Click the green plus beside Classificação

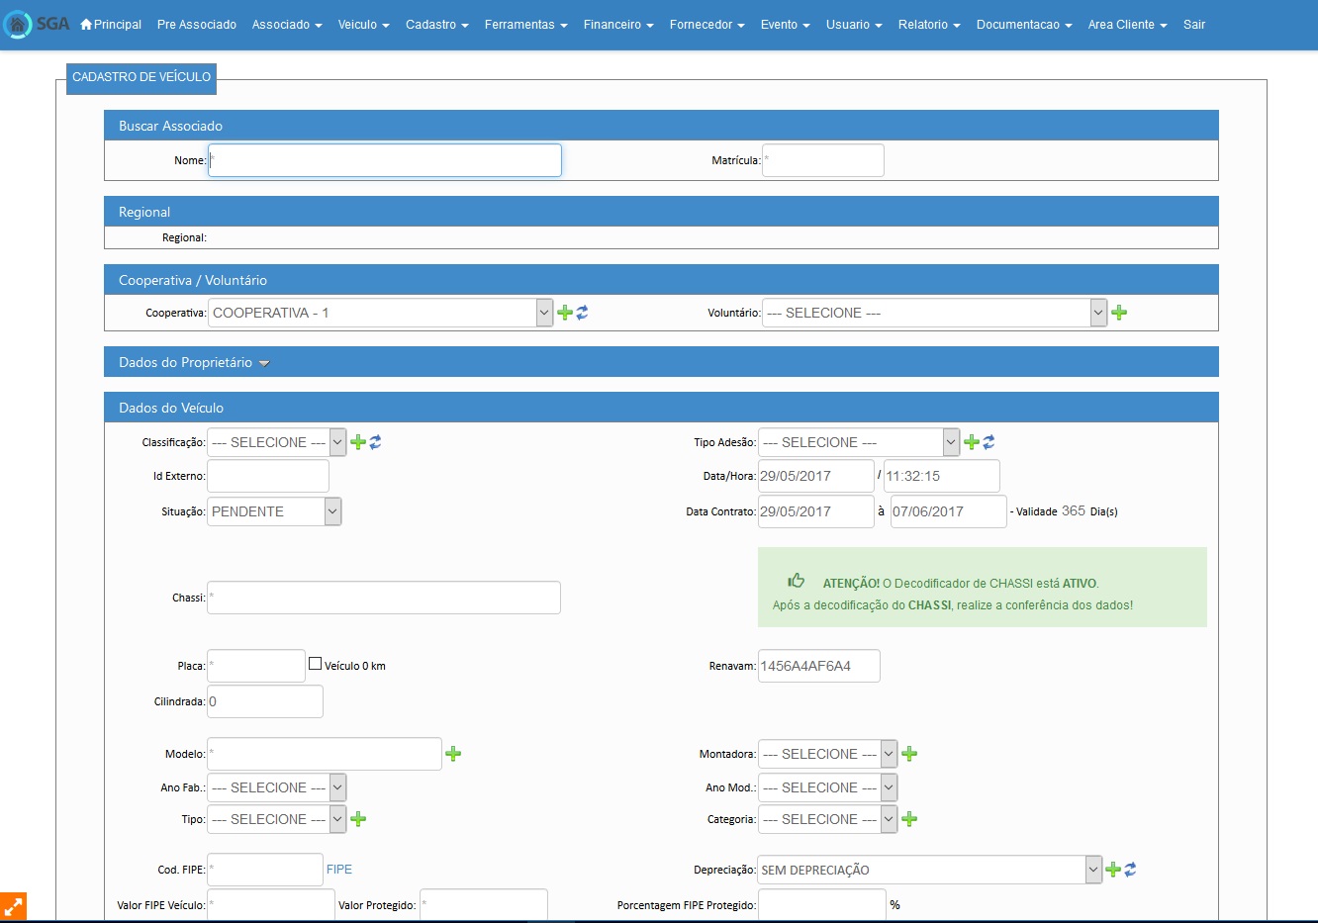tap(358, 442)
